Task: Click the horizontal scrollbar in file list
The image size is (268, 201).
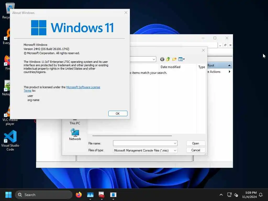Action: 132,136
